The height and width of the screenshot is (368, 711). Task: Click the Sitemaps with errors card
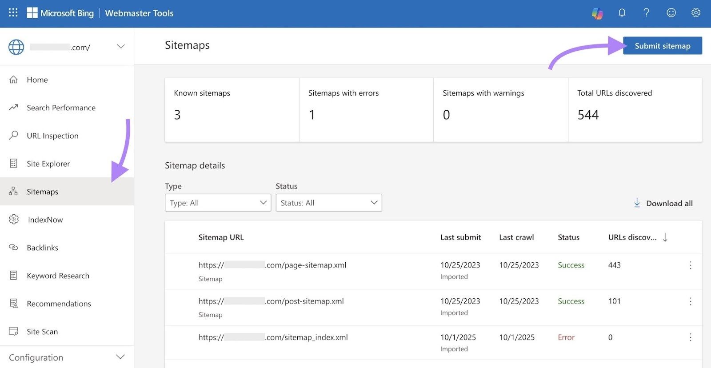tap(366, 110)
